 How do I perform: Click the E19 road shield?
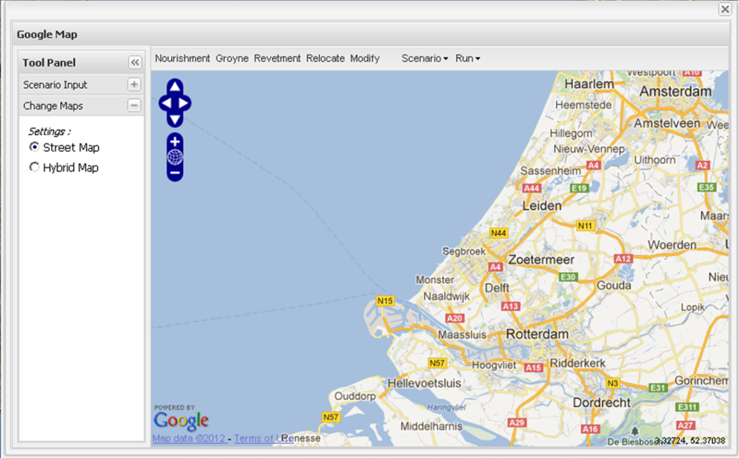click(x=579, y=188)
